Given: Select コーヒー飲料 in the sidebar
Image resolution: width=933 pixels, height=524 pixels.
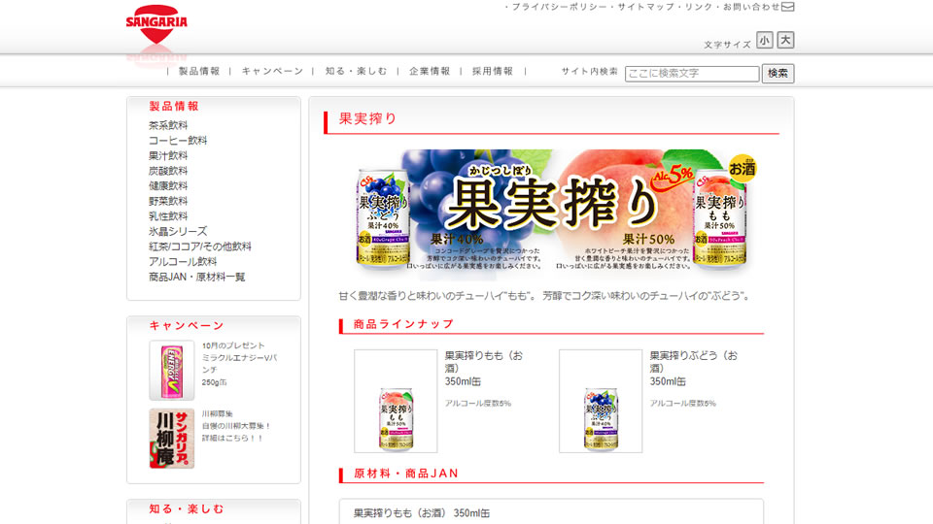Looking at the screenshot, I should coord(177,140).
